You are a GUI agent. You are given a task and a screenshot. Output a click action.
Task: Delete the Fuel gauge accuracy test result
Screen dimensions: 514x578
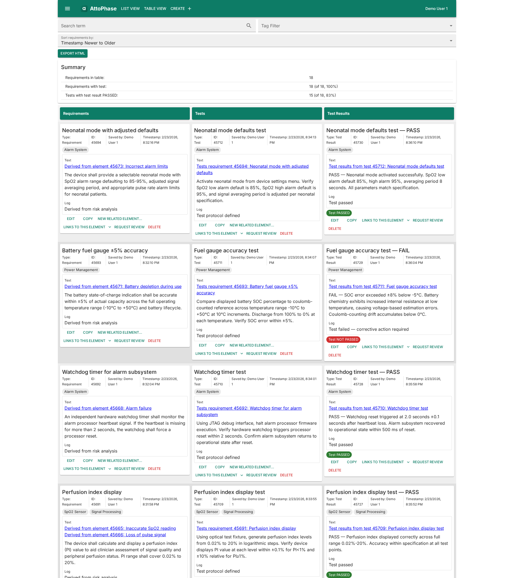(x=335, y=355)
